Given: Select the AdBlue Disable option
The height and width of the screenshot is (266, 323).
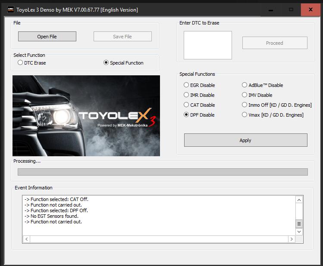Looking at the screenshot, I should tap(245, 85).
